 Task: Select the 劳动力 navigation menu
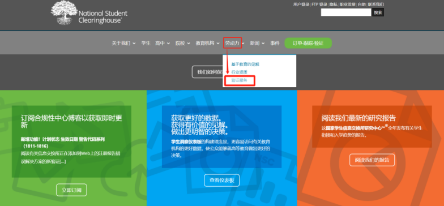point(232,43)
